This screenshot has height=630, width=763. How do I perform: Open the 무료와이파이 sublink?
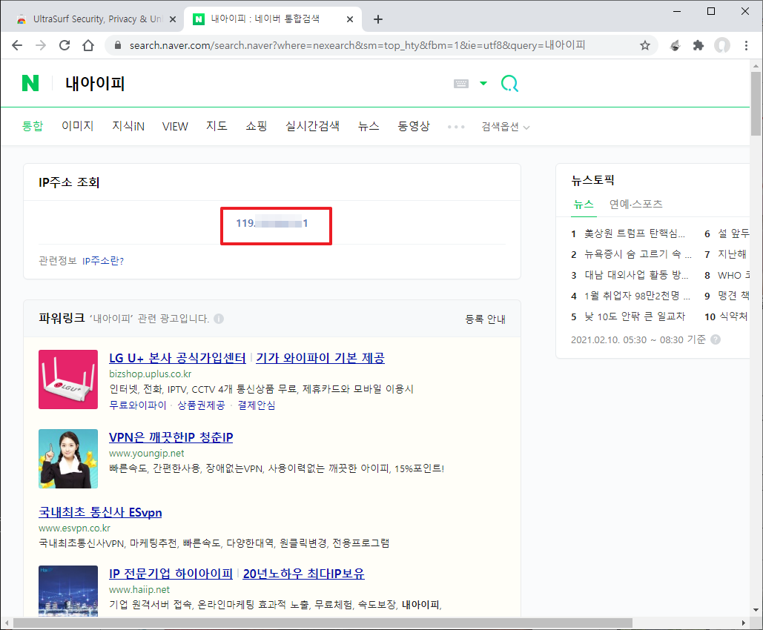tap(138, 405)
